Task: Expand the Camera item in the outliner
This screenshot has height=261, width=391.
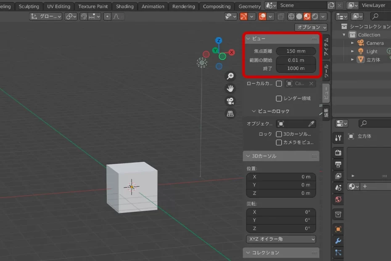Action: [x=353, y=43]
